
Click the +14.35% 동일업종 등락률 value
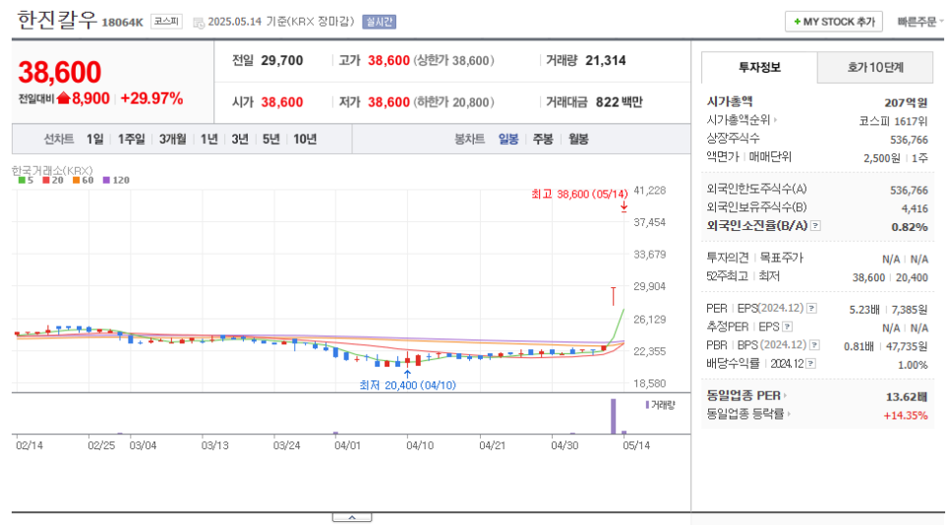906,416
